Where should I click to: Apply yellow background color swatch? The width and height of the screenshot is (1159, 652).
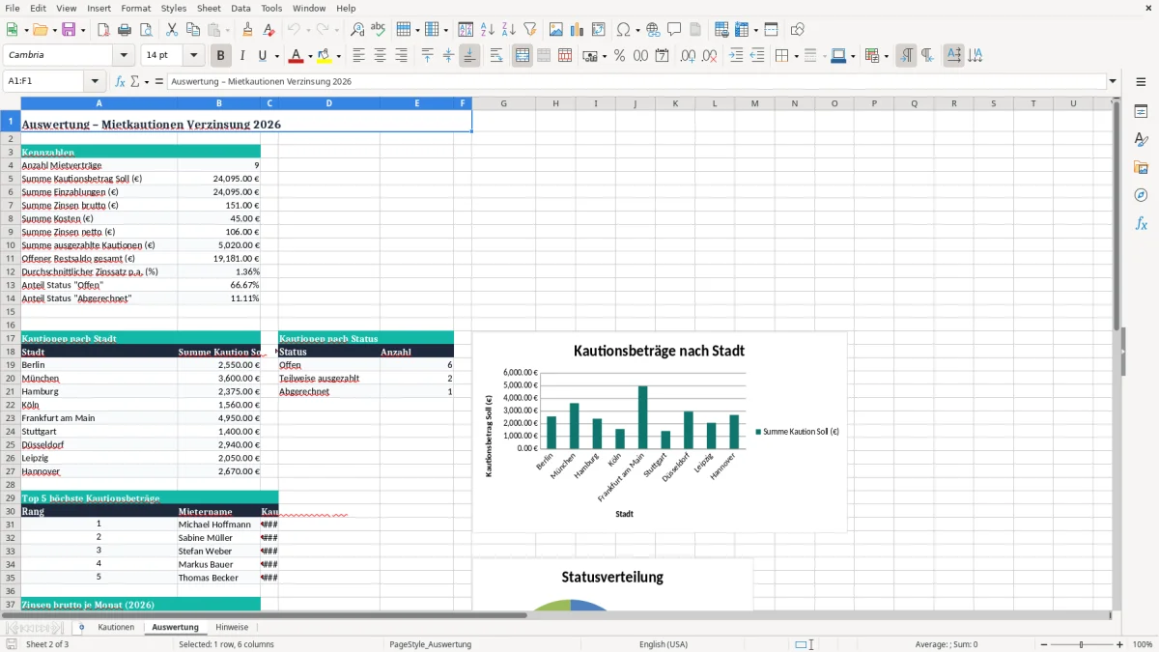pyautogui.click(x=325, y=56)
